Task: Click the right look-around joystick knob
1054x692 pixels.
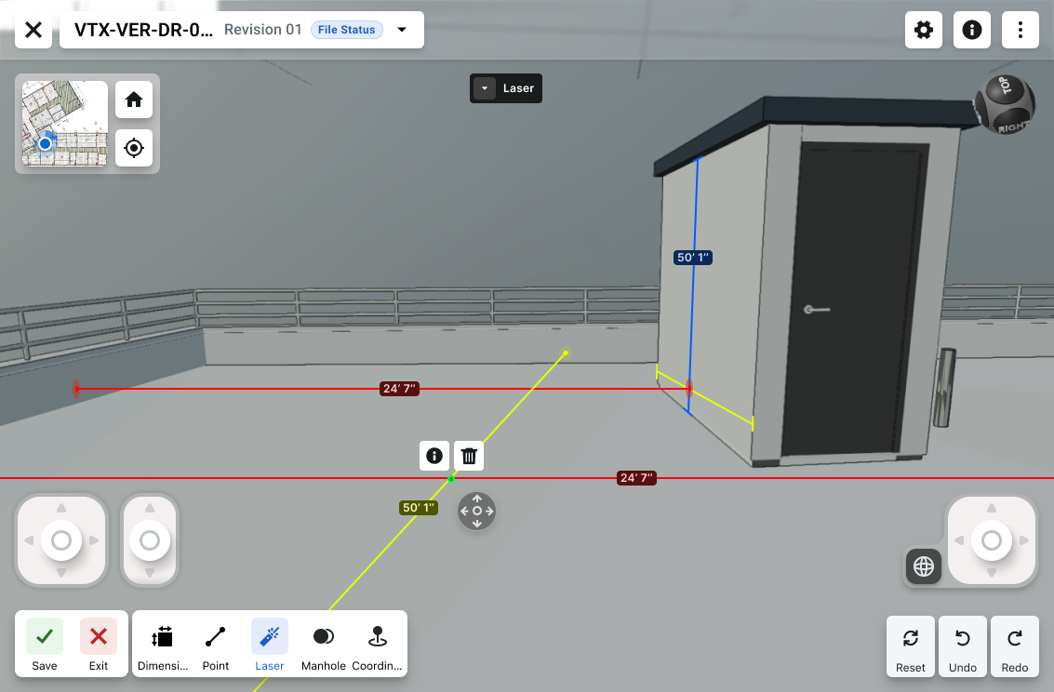Action: tap(992, 540)
